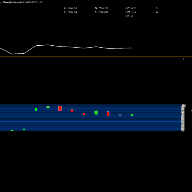Image resolution: width=192 pixels, height=192 pixels.
Task: Select the high price H: 736.80 label
Action: click(101, 8)
